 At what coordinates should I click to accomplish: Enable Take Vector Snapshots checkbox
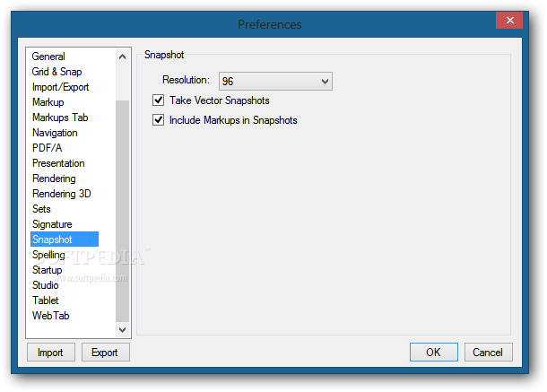159,100
